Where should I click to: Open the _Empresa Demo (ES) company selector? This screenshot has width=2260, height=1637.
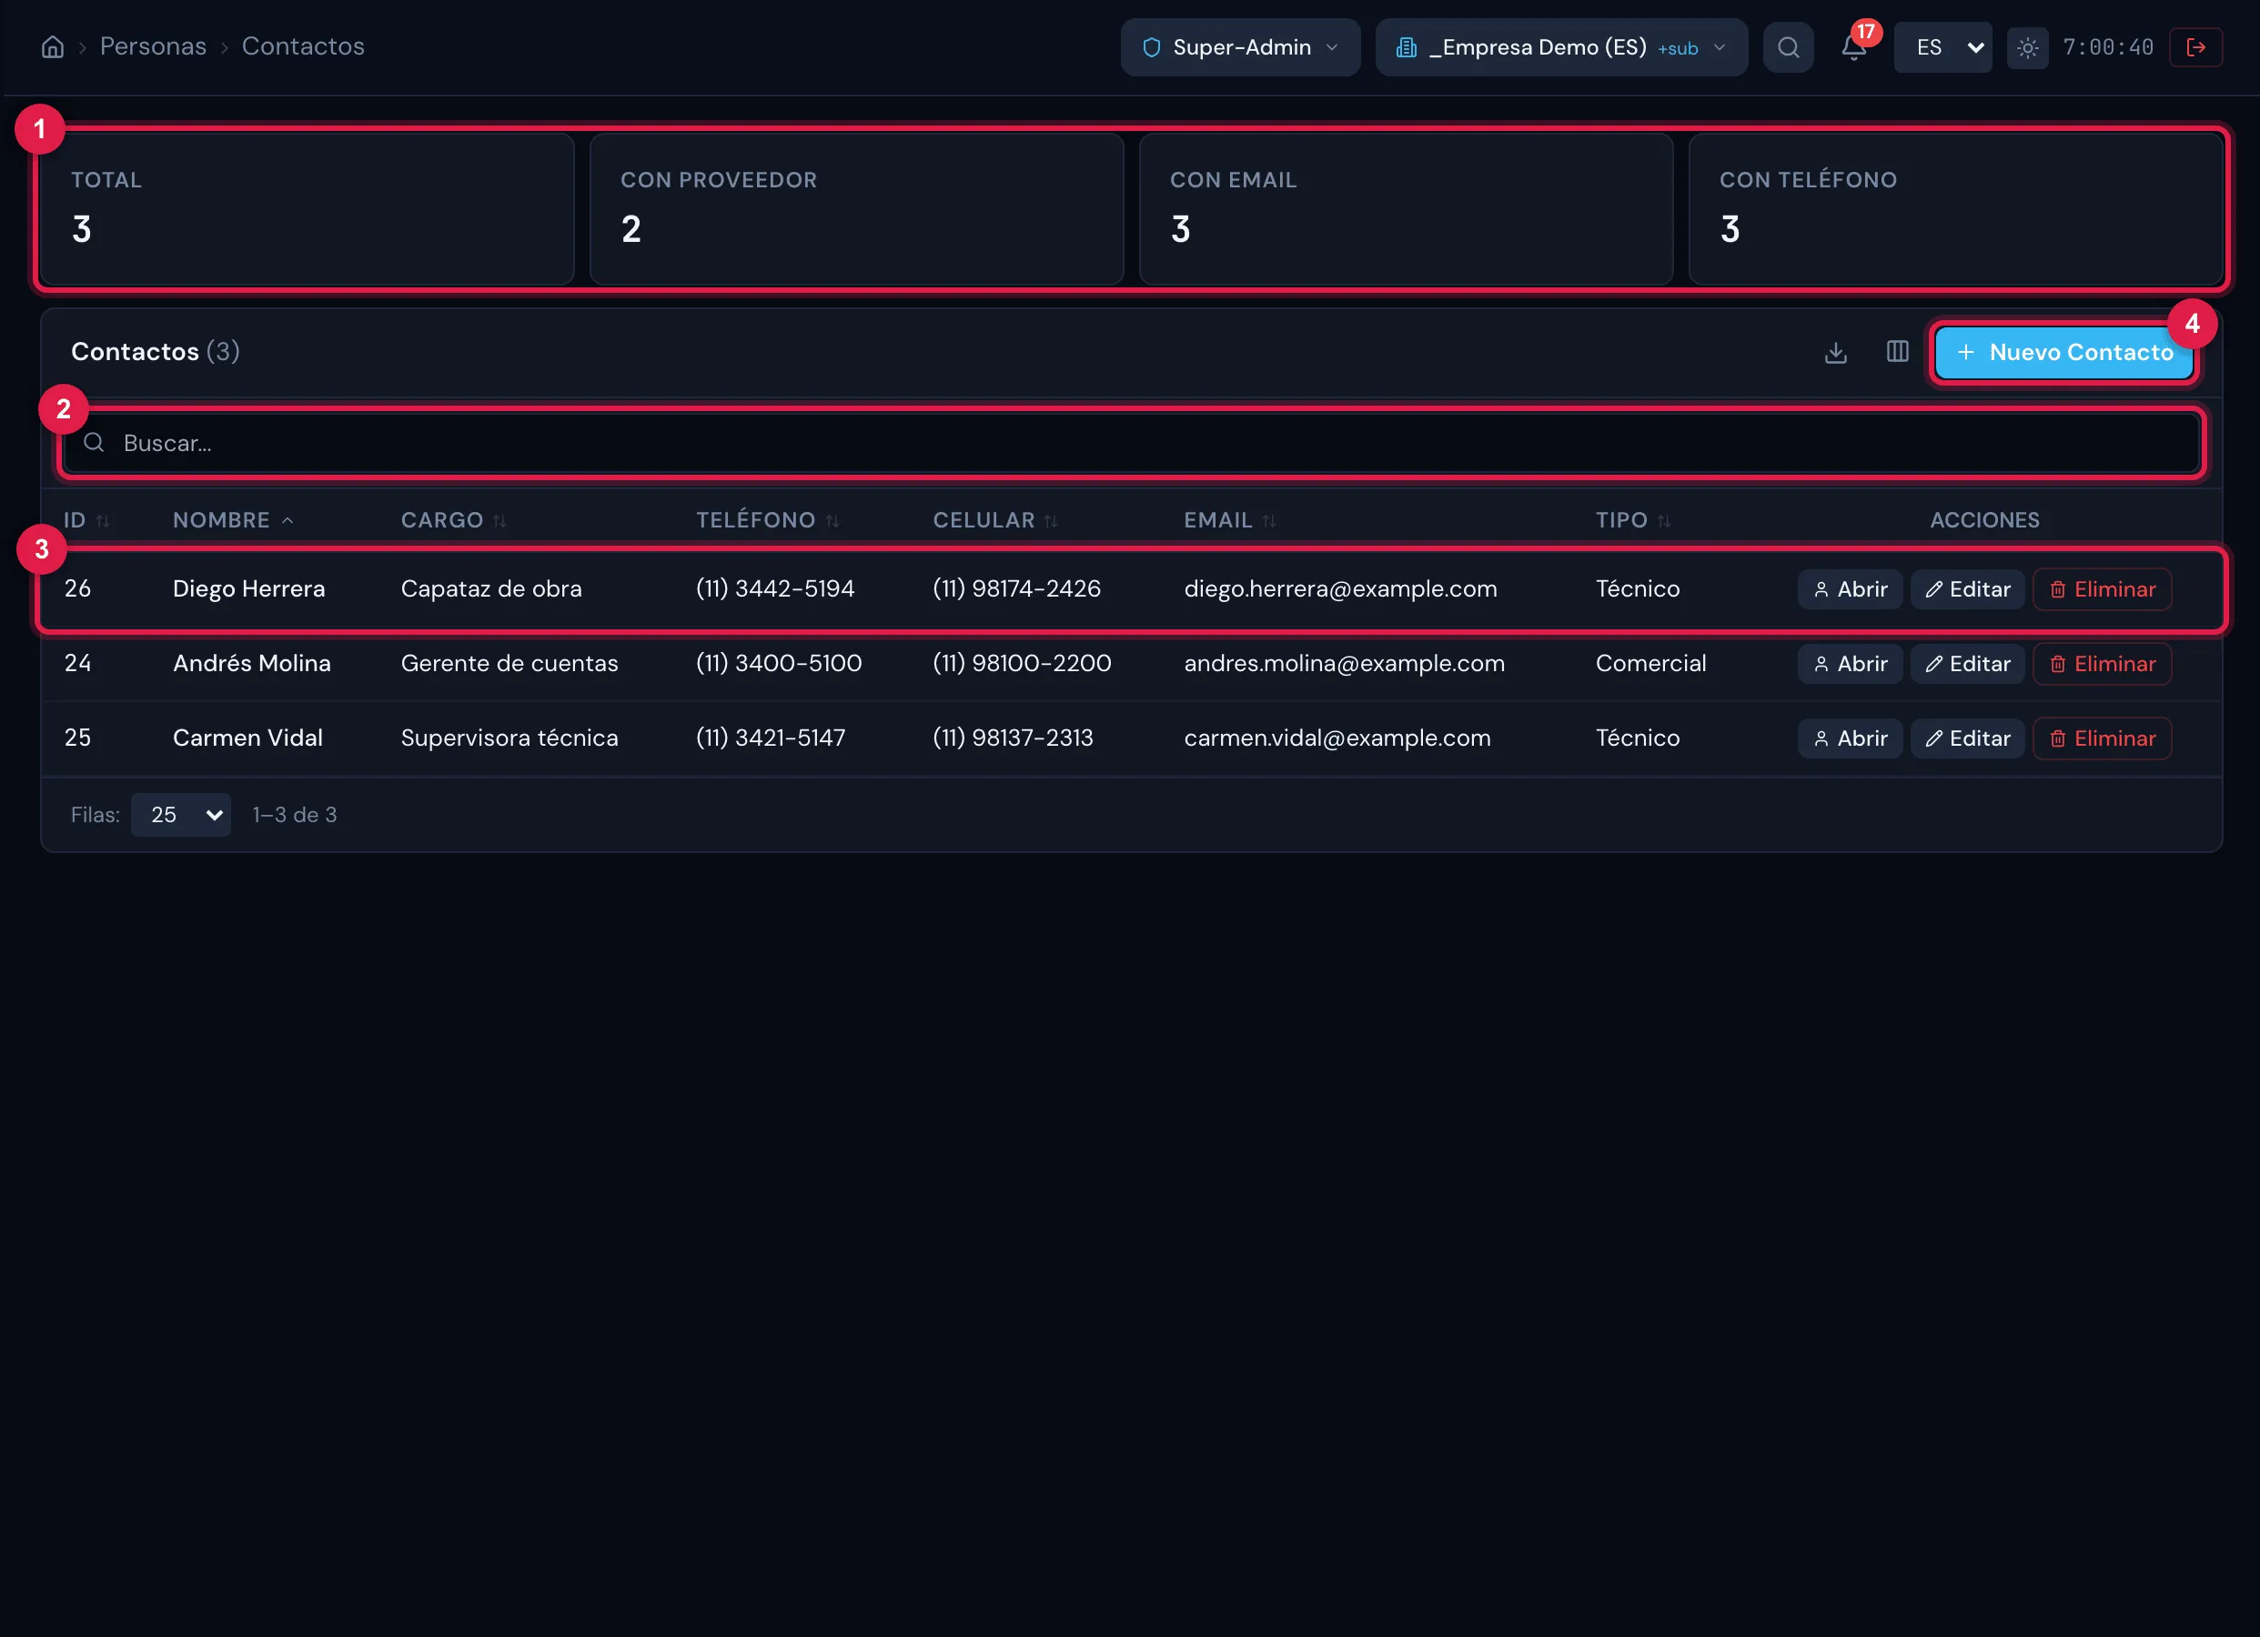[1560, 46]
